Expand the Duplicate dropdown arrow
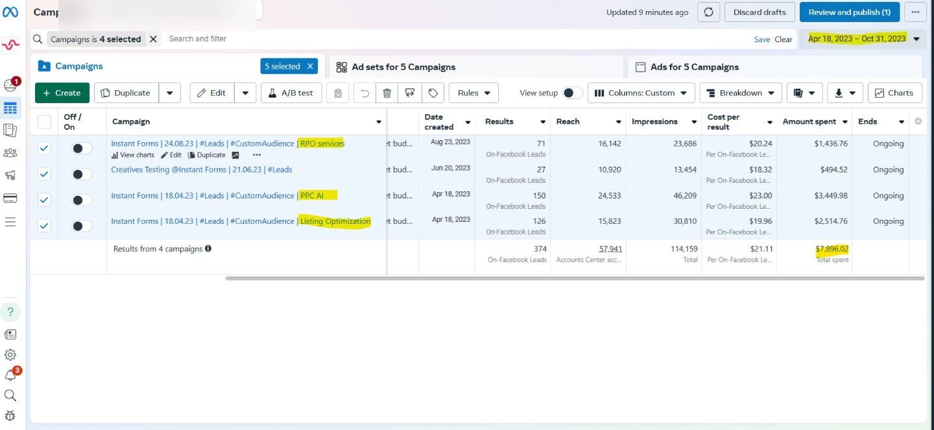Viewport: 934px width, 430px height. coord(170,93)
